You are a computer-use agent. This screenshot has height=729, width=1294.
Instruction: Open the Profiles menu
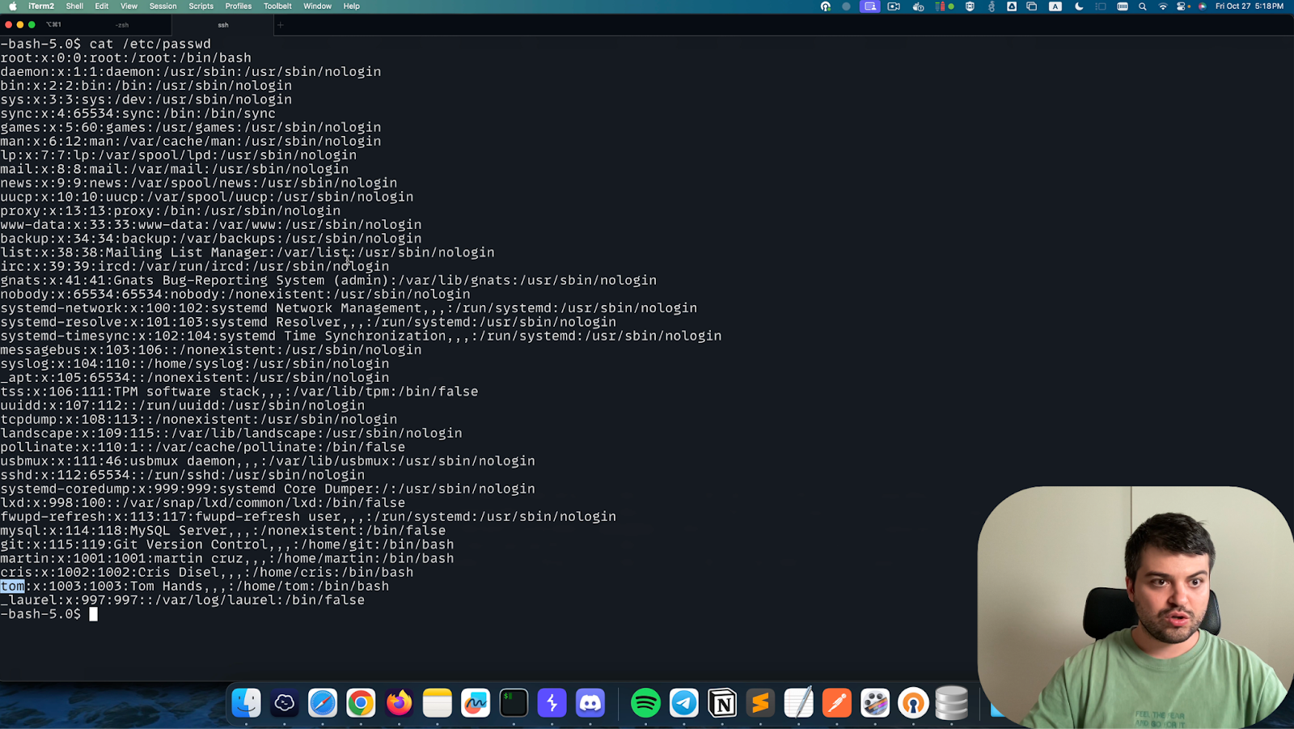239,6
